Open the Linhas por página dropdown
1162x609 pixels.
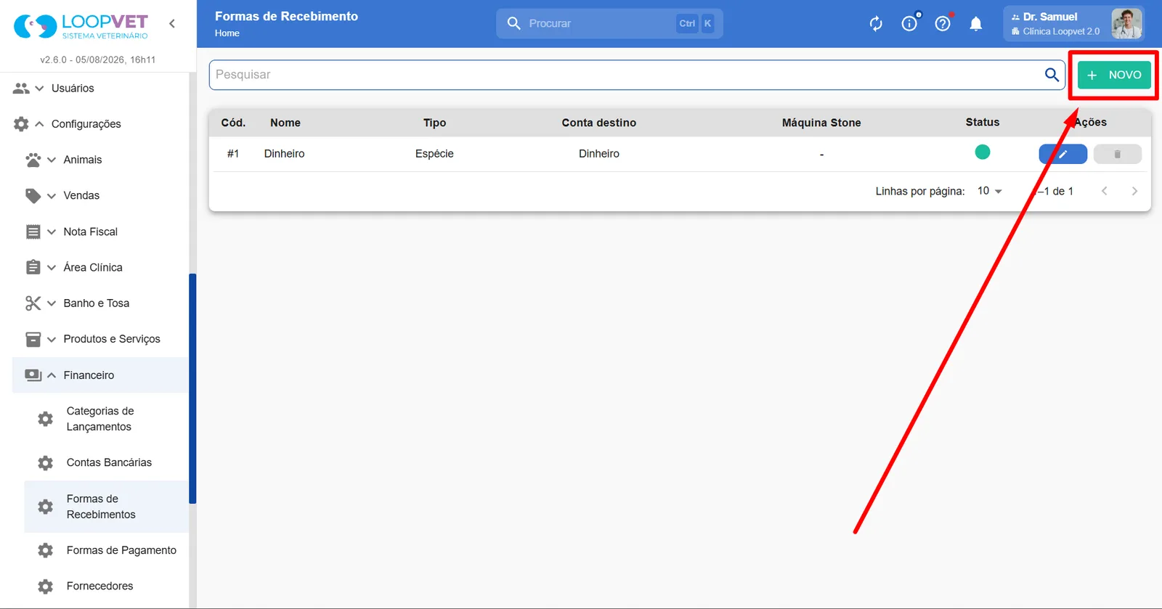pos(989,191)
